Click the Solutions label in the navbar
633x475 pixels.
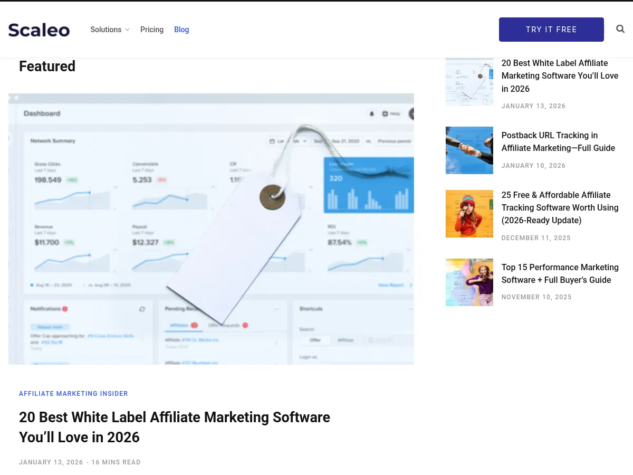(x=105, y=30)
